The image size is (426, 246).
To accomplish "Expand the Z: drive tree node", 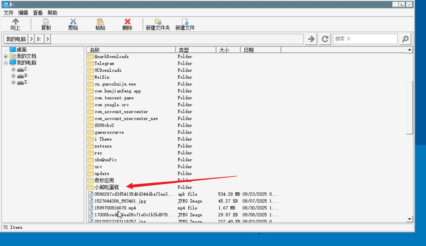I will (x=14, y=82).
